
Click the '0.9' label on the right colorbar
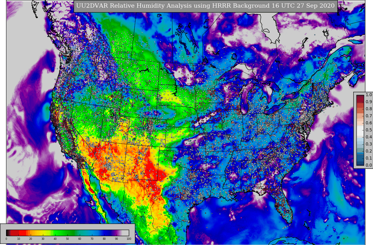coord(369,102)
